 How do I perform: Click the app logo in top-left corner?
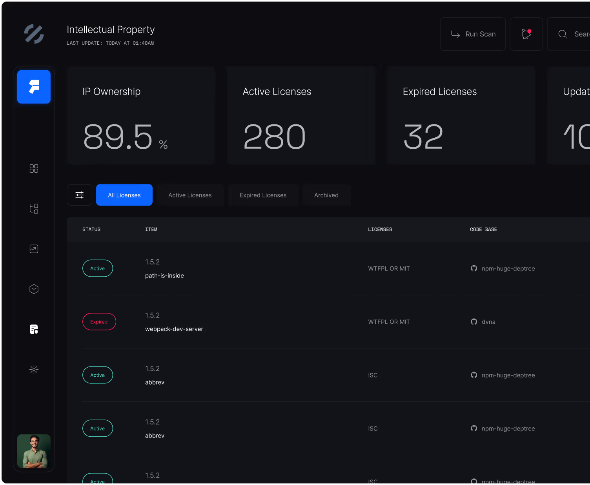34,34
